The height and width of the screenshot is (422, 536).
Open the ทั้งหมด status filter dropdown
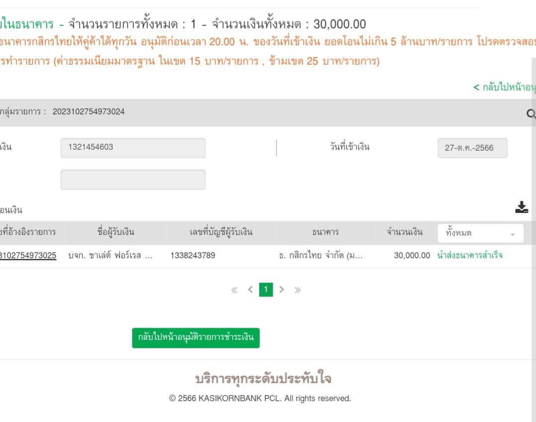[x=480, y=233]
